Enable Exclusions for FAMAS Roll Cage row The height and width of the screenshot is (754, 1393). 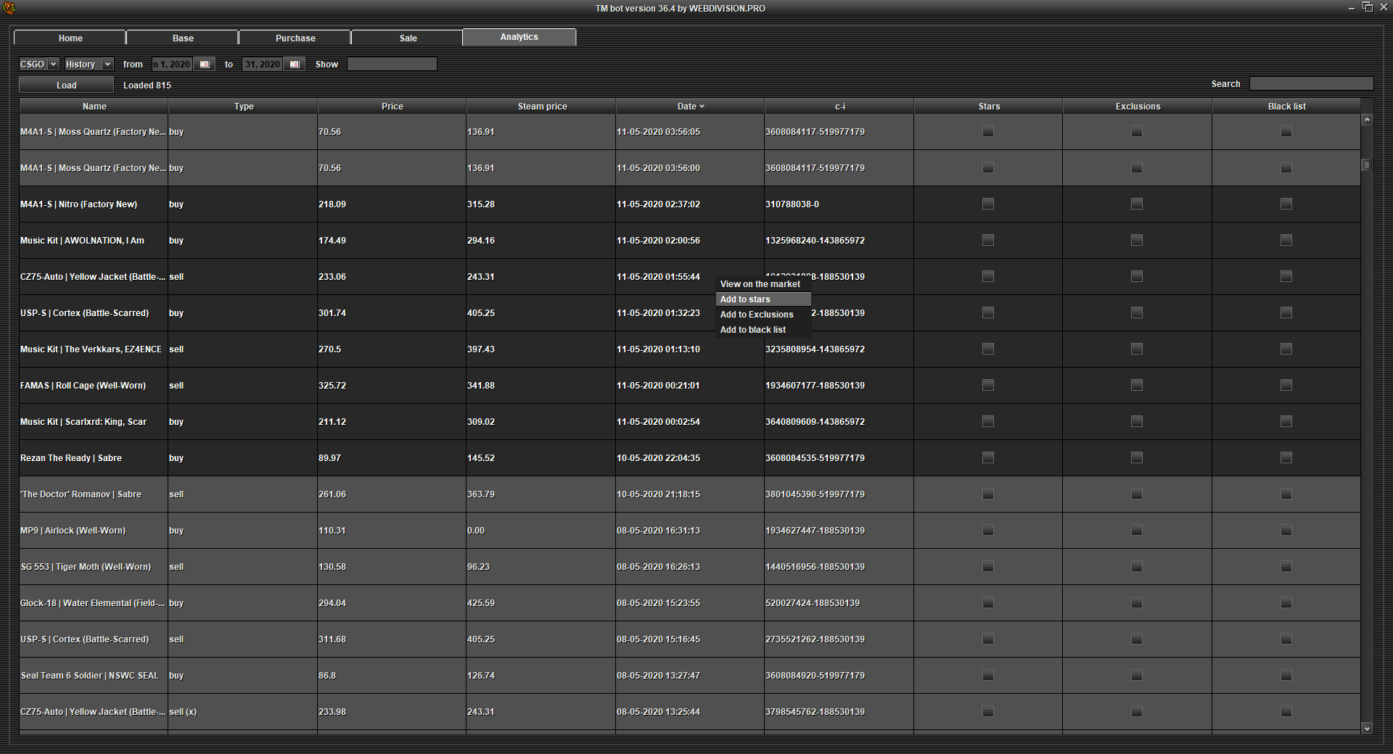(x=1137, y=386)
